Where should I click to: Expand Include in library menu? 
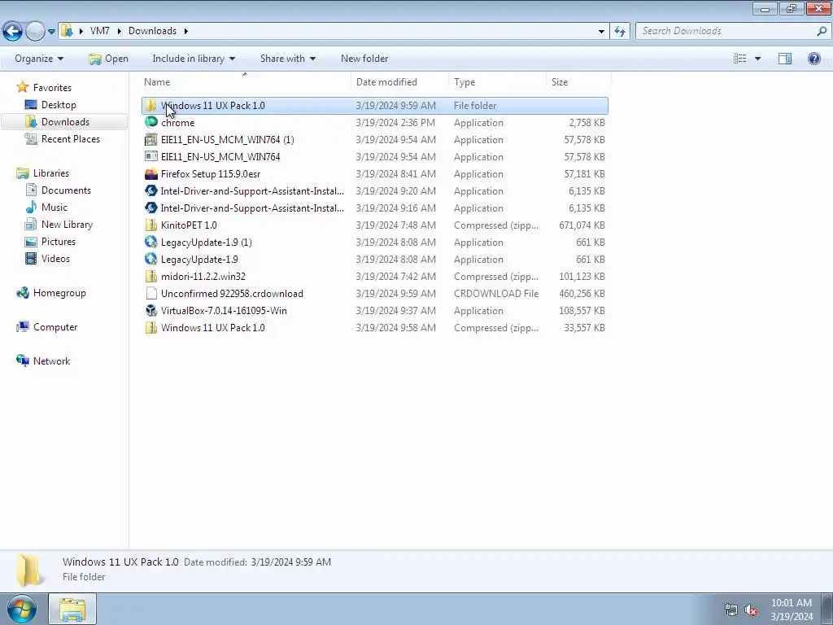point(194,59)
